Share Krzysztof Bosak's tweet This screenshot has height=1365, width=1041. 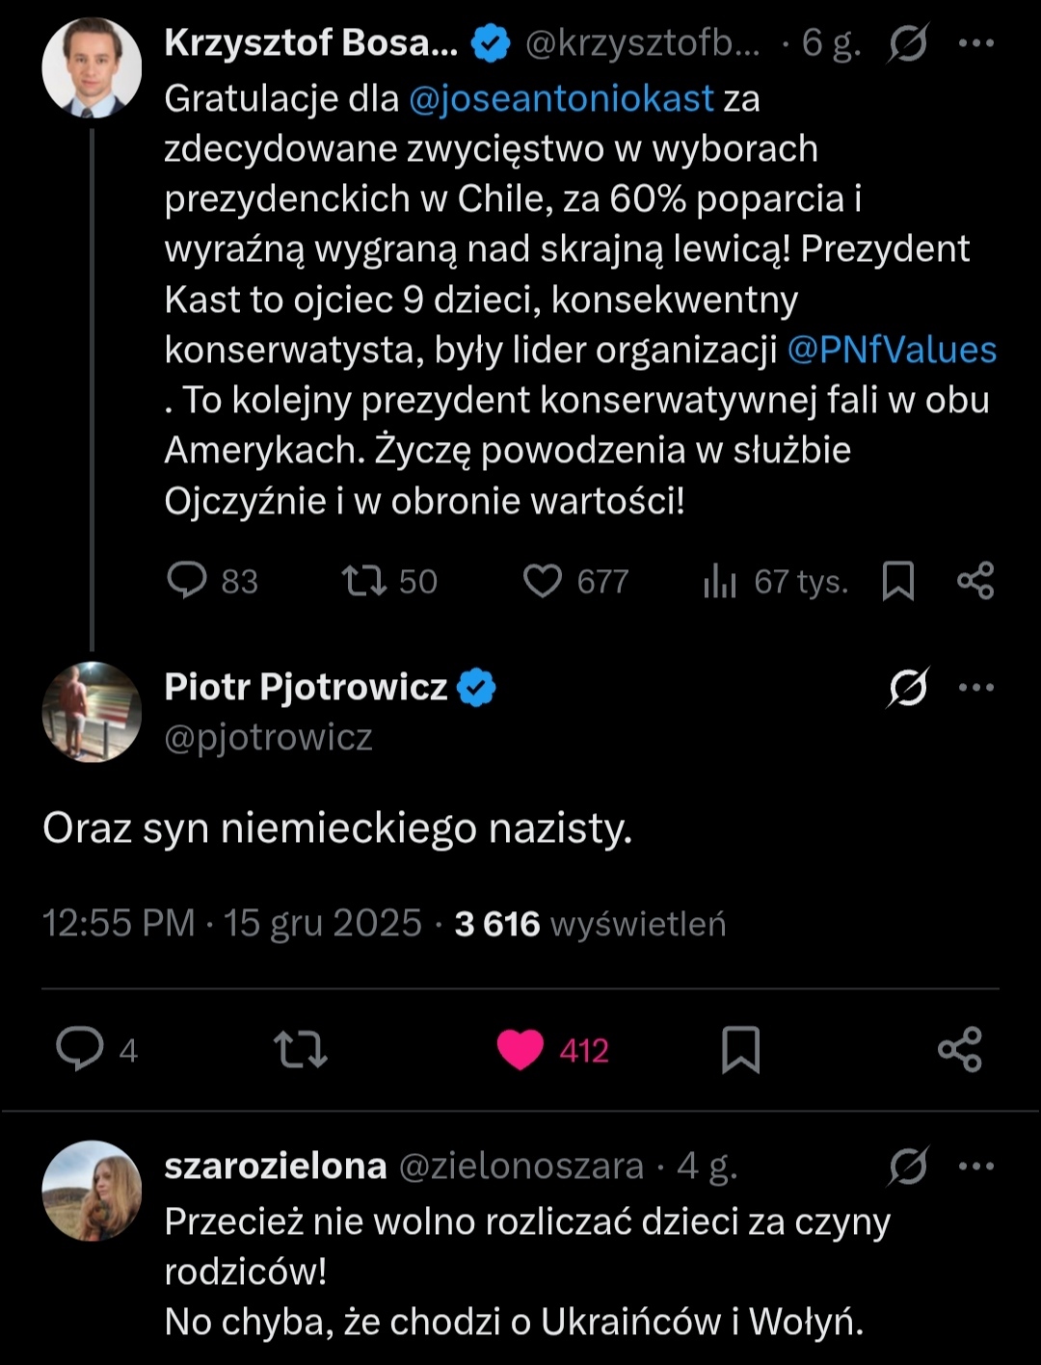click(x=975, y=581)
